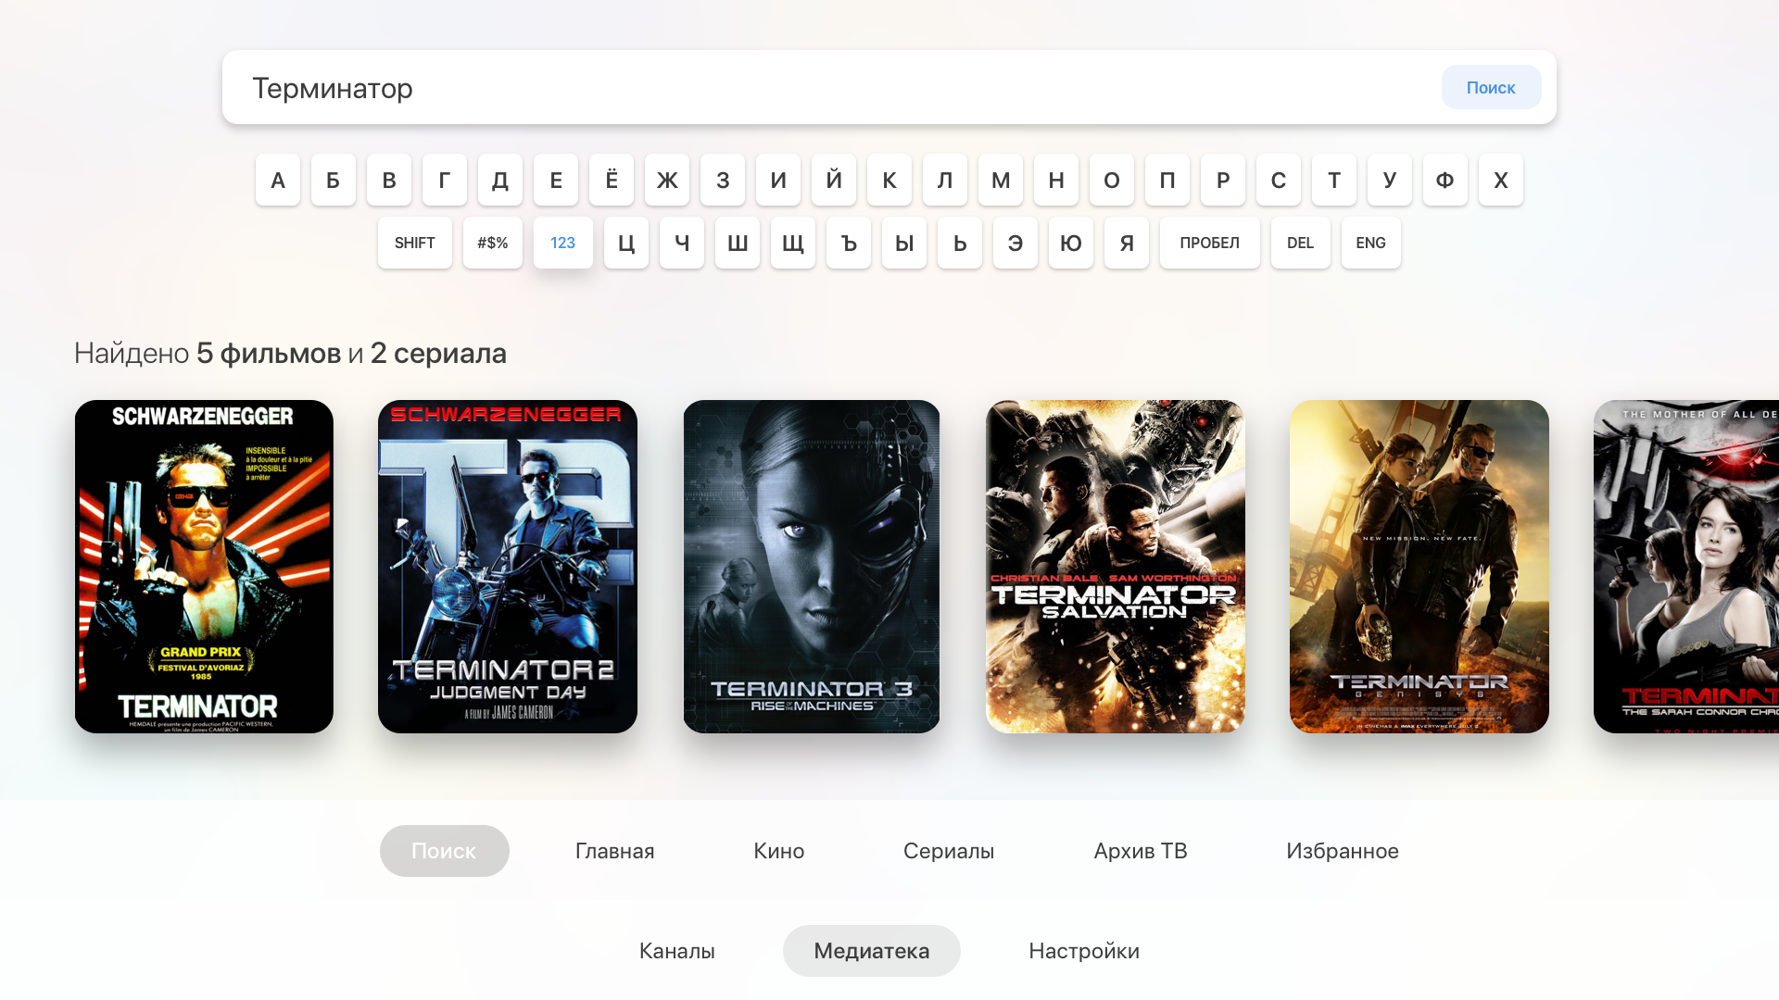This screenshot has height=1000, width=1779.
Task: Open Избранное favorites tab
Action: tap(1342, 851)
